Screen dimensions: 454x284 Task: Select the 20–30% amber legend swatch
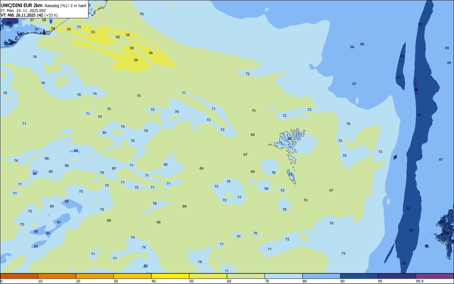[95, 276]
